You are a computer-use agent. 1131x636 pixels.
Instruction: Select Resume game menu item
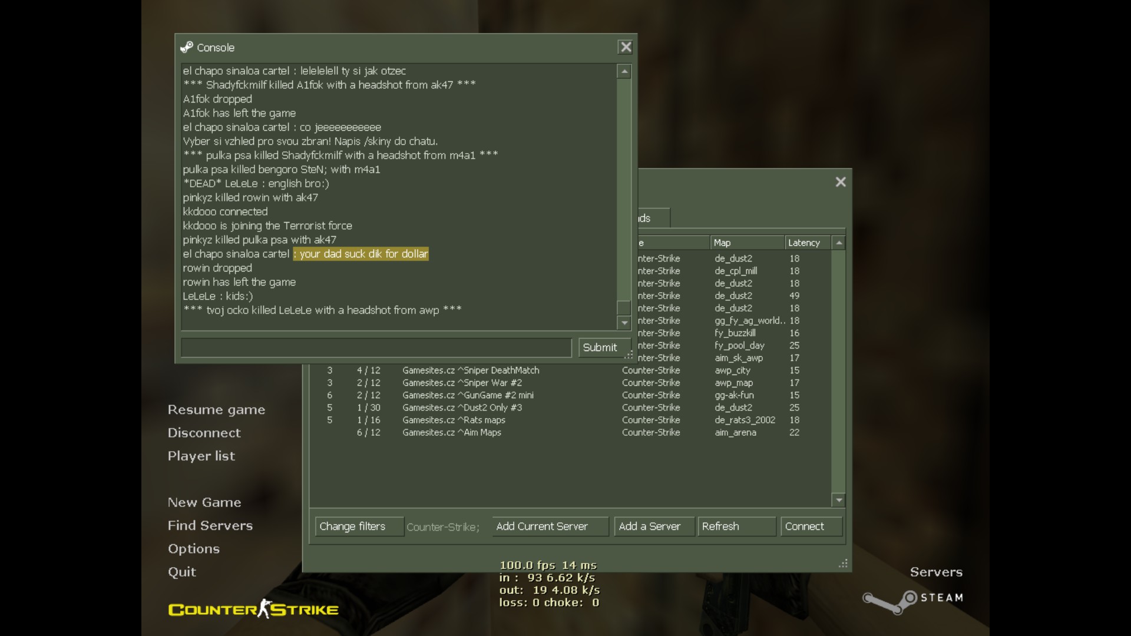click(x=216, y=410)
